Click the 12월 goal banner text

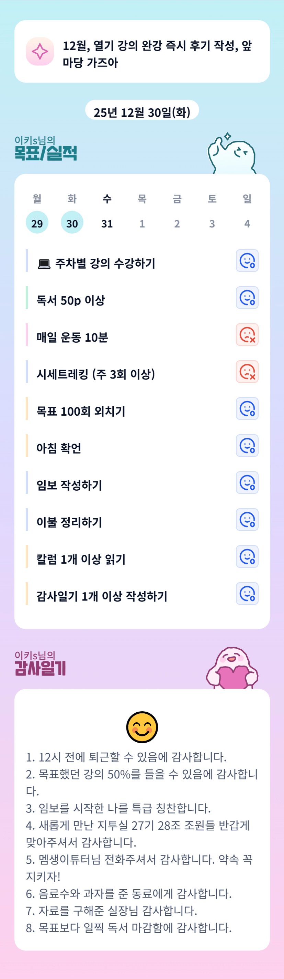click(x=157, y=54)
